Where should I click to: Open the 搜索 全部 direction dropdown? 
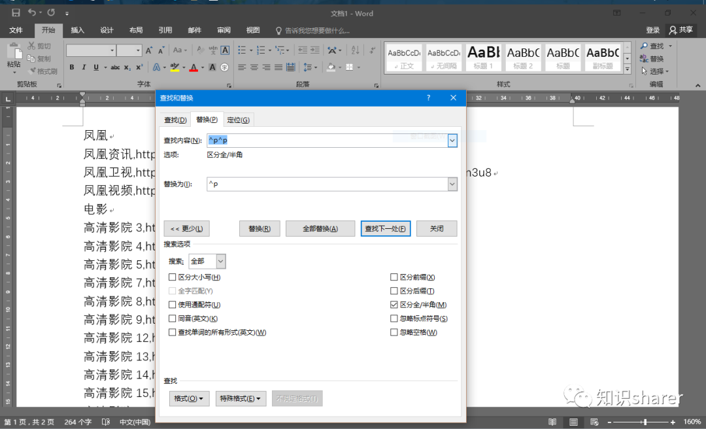221,262
